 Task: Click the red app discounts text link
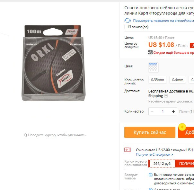pyautogui.click(x=174, y=53)
